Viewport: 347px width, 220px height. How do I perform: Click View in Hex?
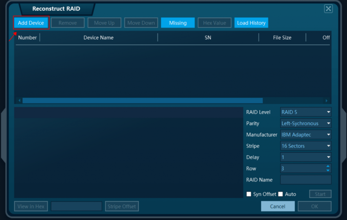[x=30, y=206]
